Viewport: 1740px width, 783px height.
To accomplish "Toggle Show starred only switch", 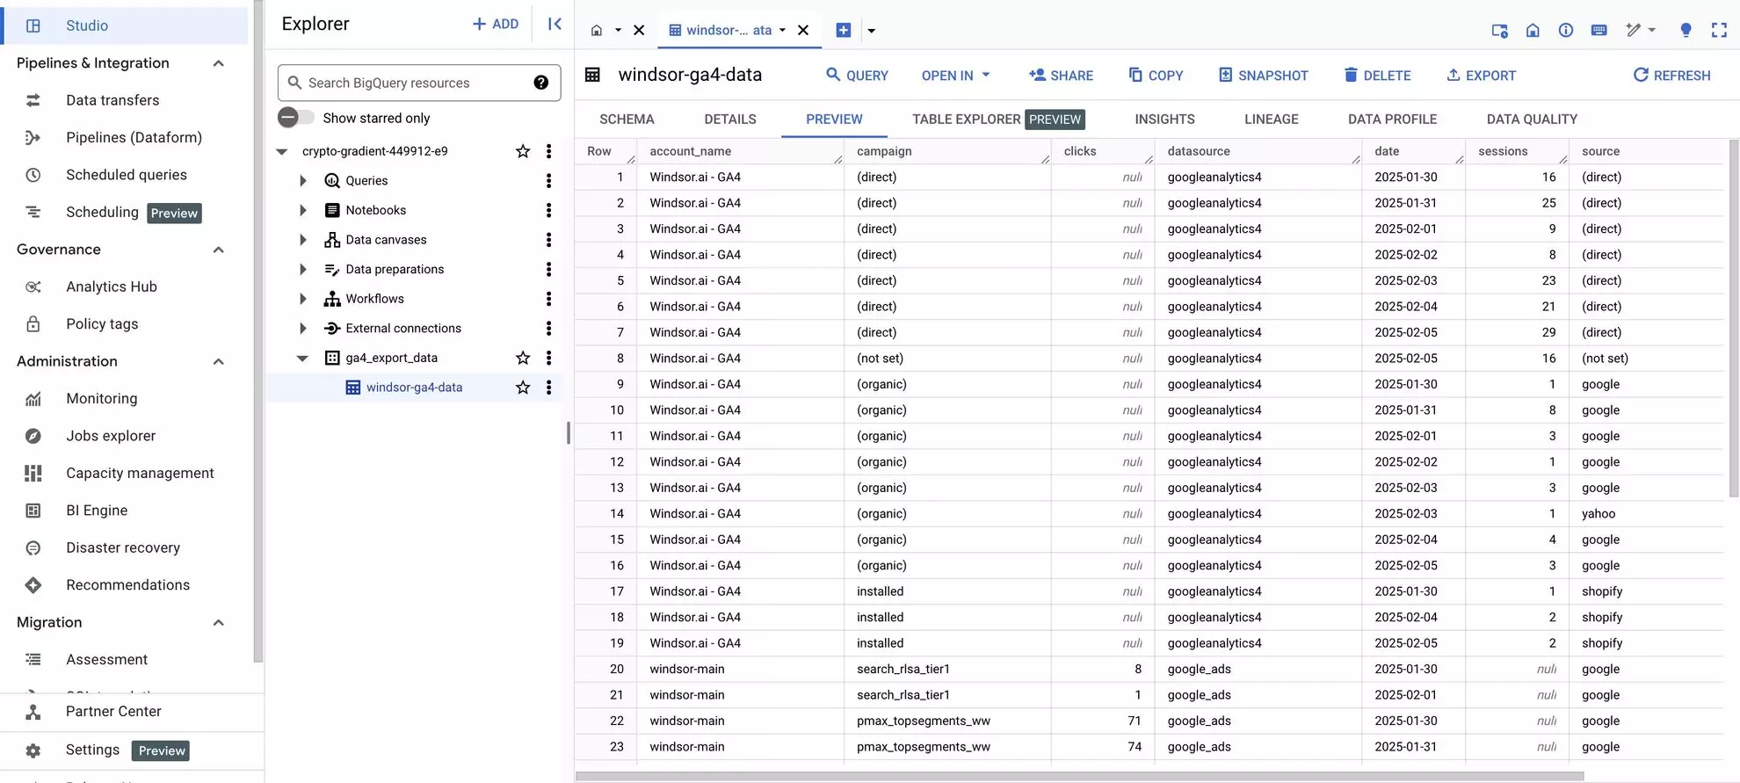I will pos(295,118).
